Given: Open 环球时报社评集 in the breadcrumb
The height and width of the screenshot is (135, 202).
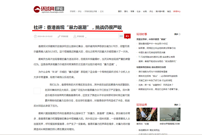Looking at the screenshot, I should (x=91, y=12).
